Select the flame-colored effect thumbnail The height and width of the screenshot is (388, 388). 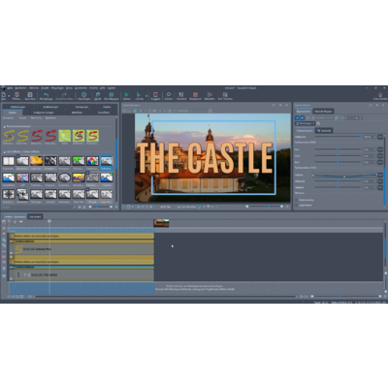[x=37, y=161]
